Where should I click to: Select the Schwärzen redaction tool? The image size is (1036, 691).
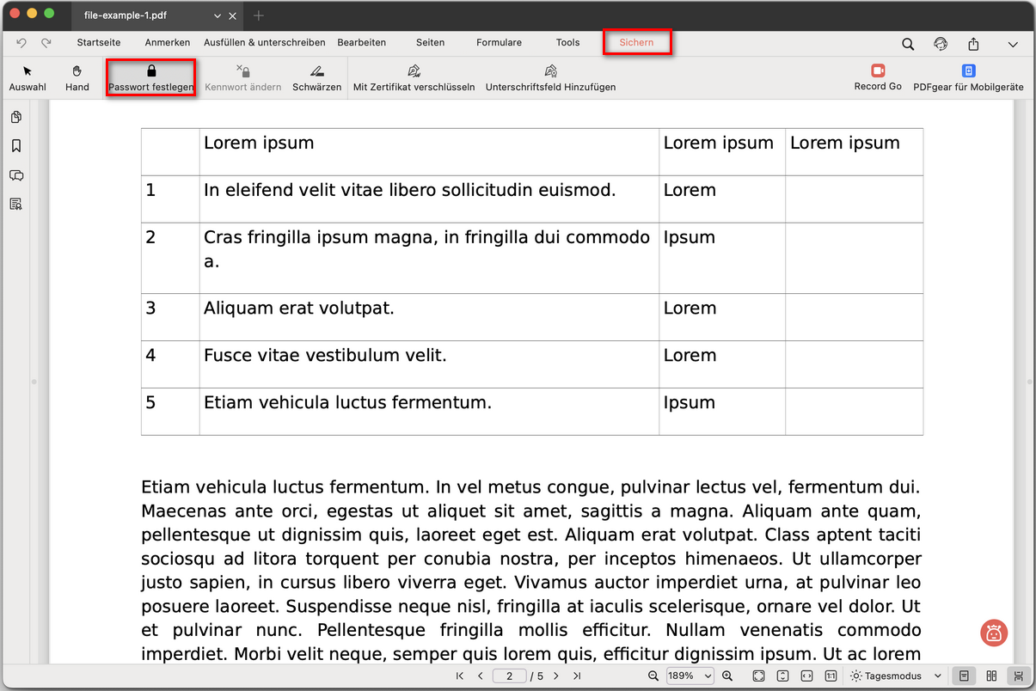coord(316,77)
